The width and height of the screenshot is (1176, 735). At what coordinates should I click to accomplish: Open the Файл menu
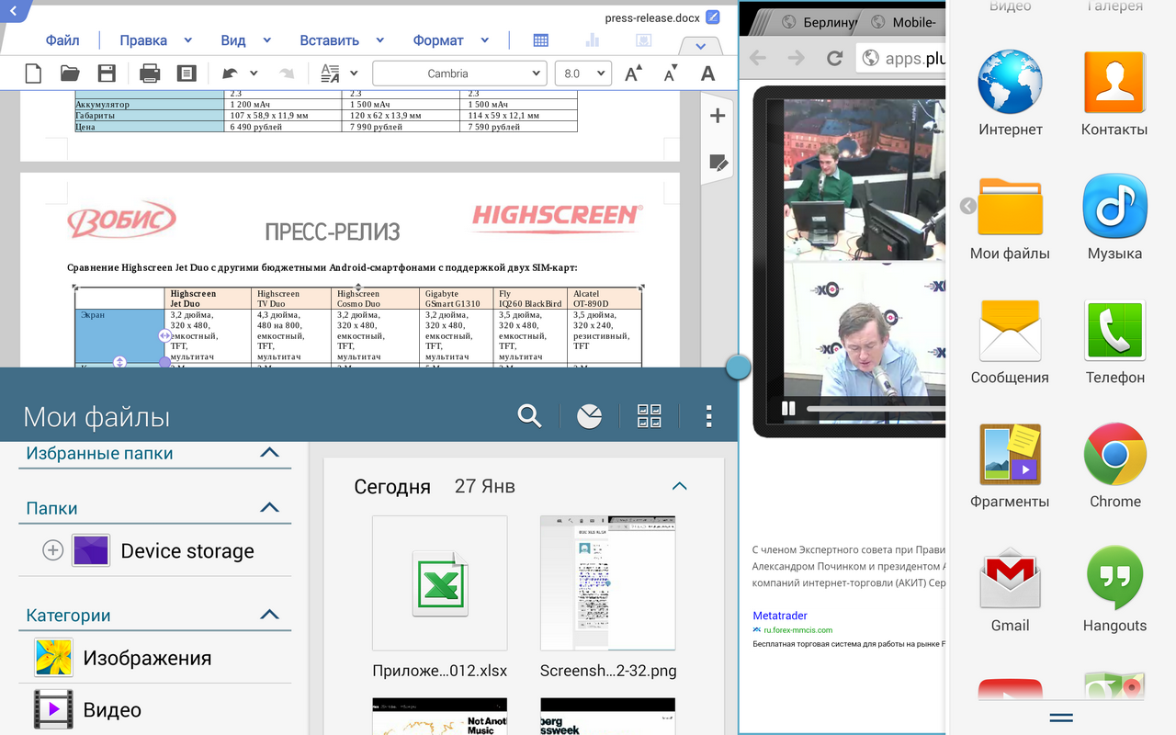(x=62, y=40)
